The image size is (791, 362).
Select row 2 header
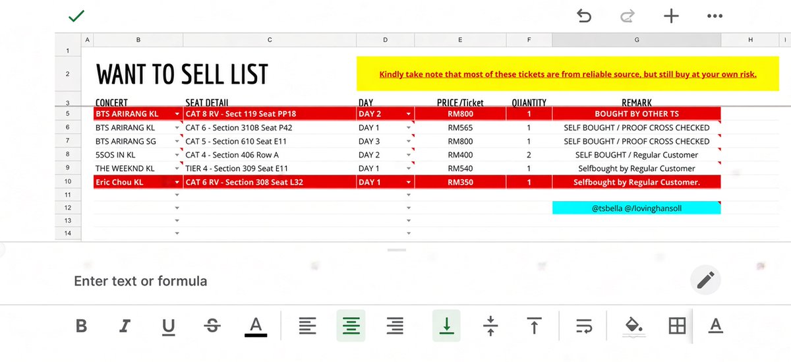(x=68, y=75)
